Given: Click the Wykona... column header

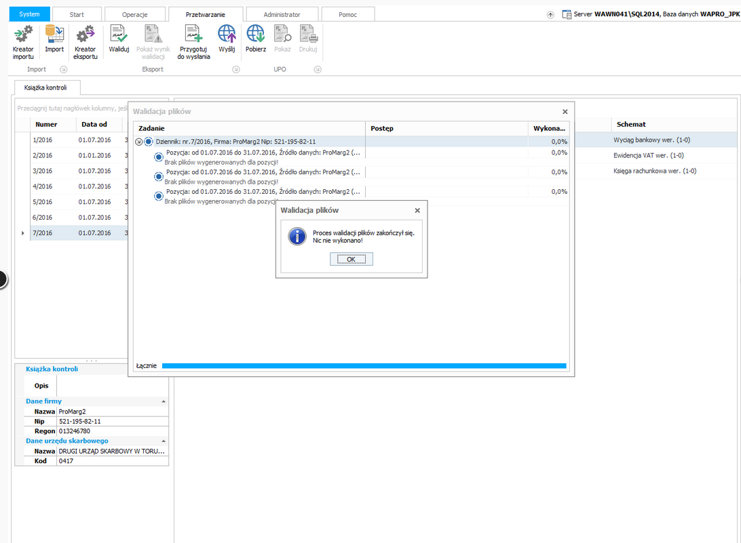Looking at the screenshot, I should [x=549, y=128].
